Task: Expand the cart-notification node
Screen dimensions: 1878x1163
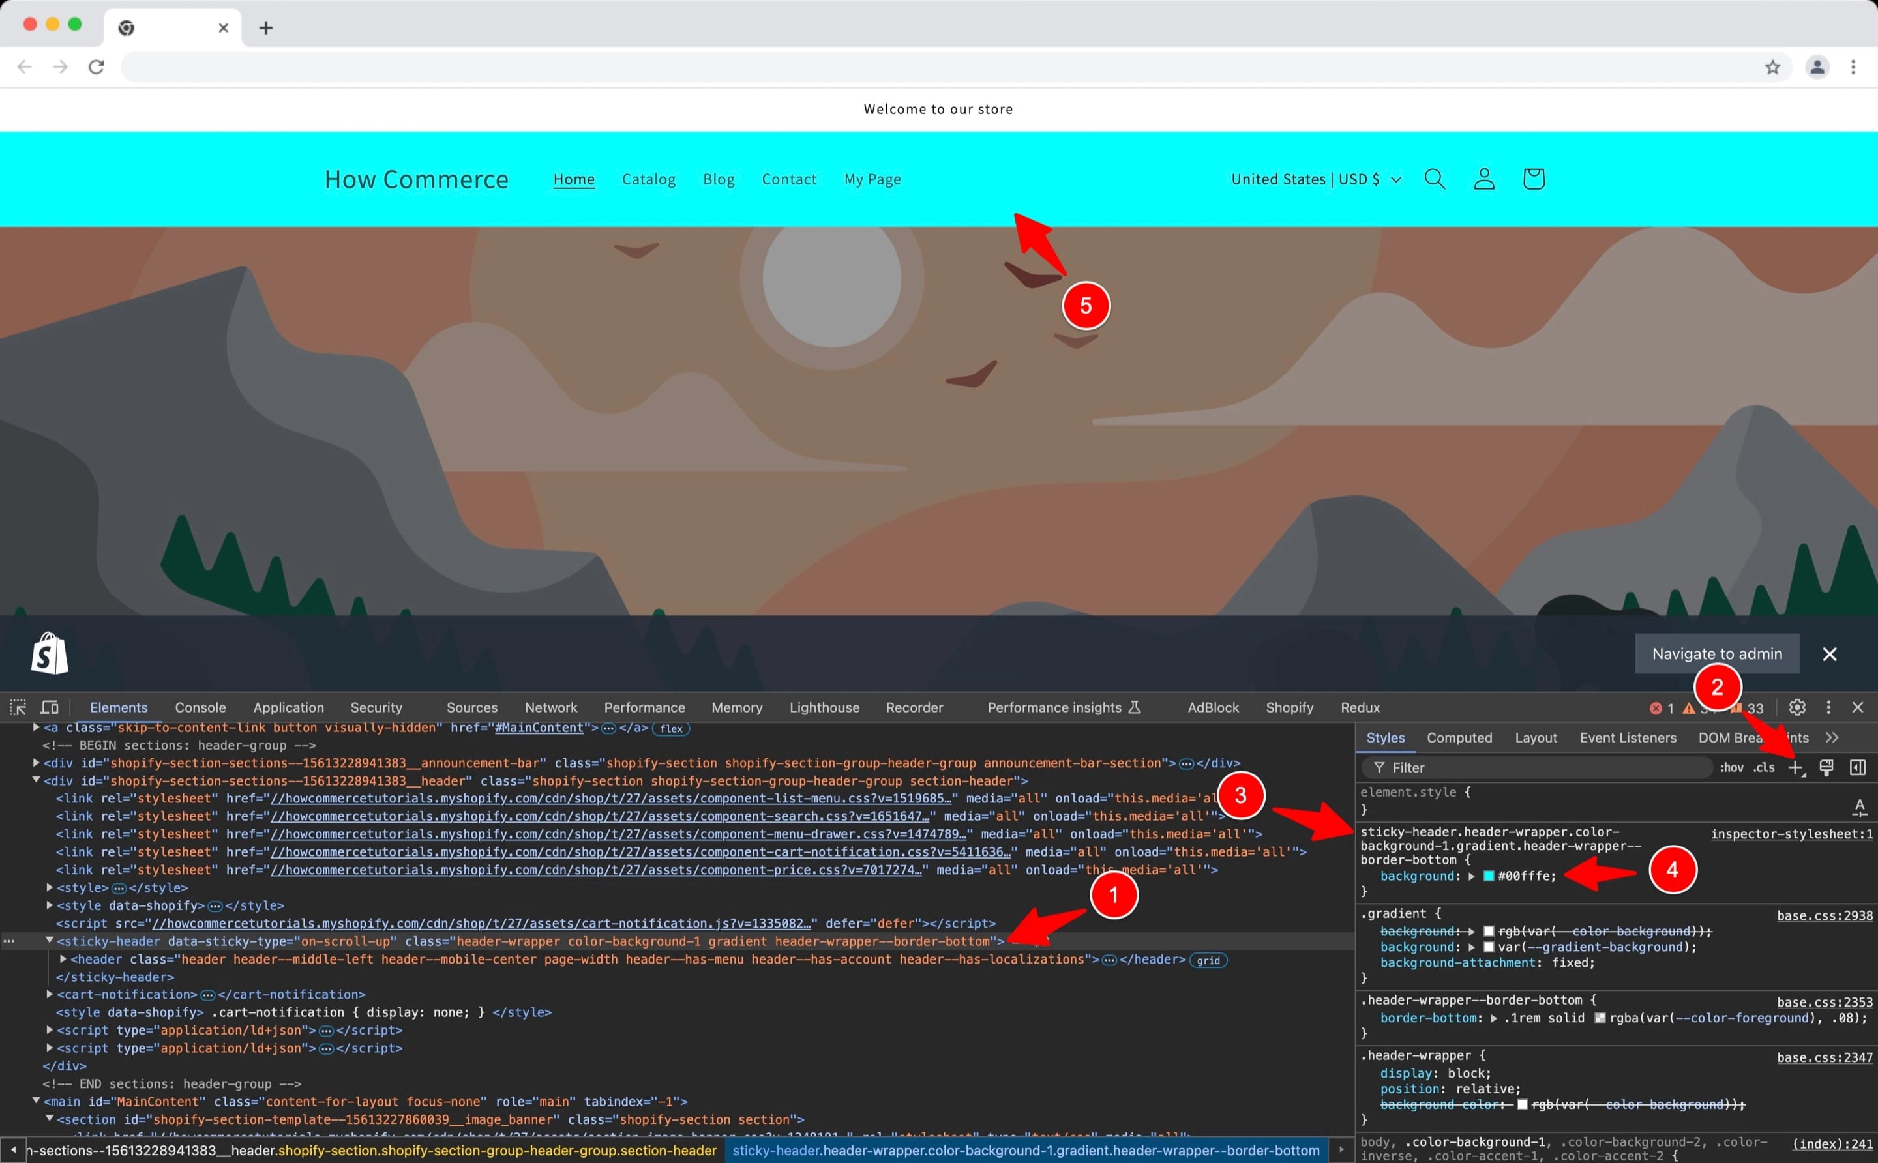Action: (x=50, y=995)
